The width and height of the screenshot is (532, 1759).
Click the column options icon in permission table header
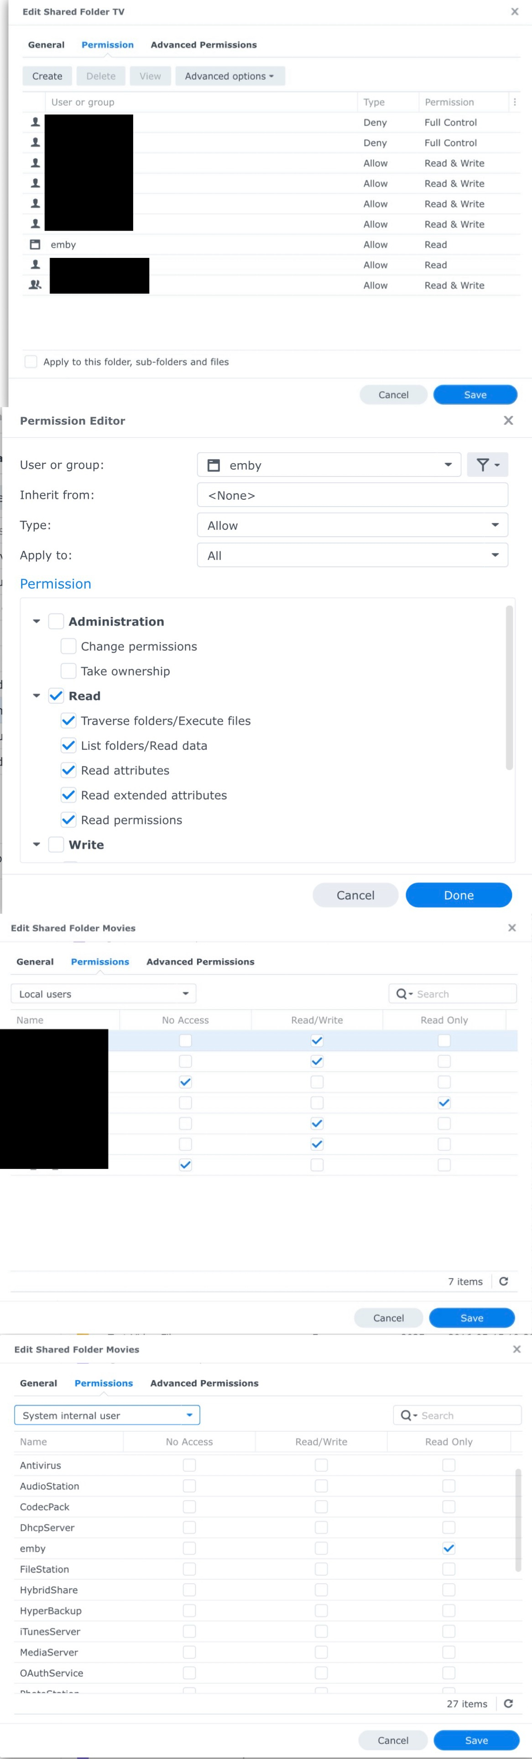pos(514,102)
